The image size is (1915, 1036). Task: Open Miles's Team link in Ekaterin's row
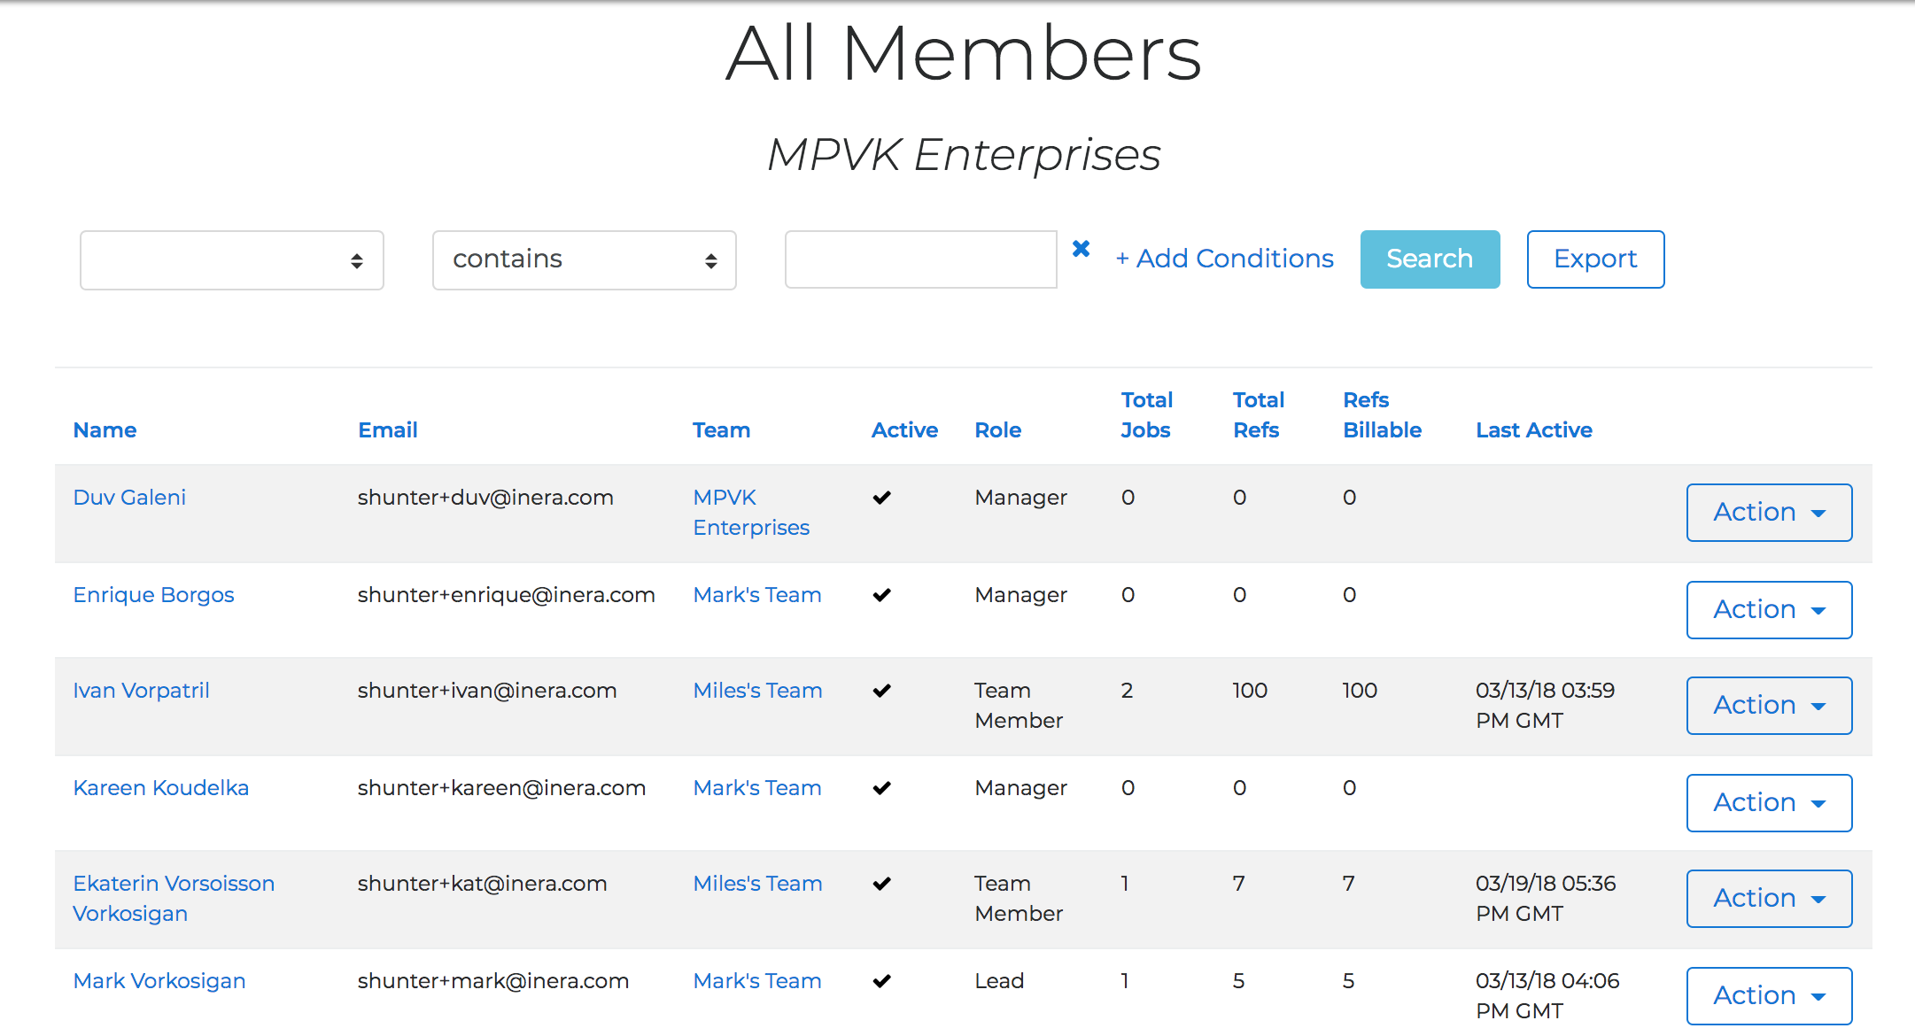tap(757, 884)
